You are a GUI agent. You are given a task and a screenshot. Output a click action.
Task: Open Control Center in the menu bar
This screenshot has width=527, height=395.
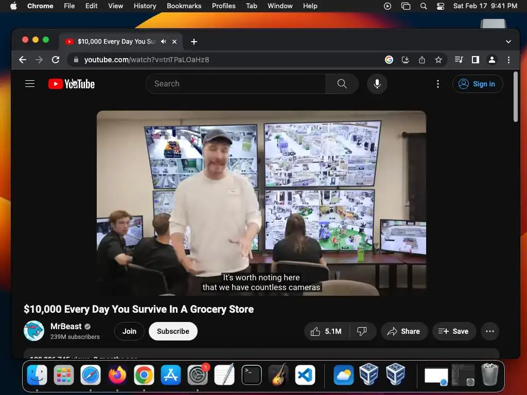click(x=441, y=6)
